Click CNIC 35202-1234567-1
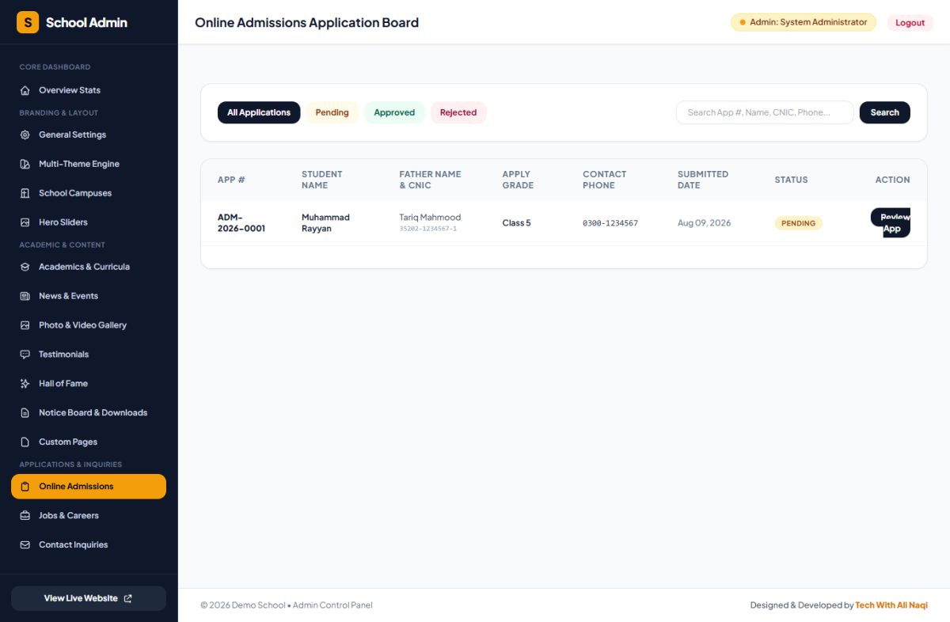 (428, 229)
